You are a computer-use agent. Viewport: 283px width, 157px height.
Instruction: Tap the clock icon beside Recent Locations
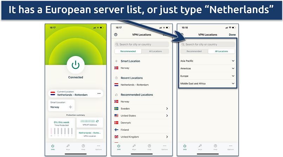(x=117, y=78)
